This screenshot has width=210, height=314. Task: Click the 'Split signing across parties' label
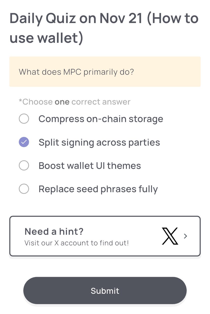[x=99, y=142]
